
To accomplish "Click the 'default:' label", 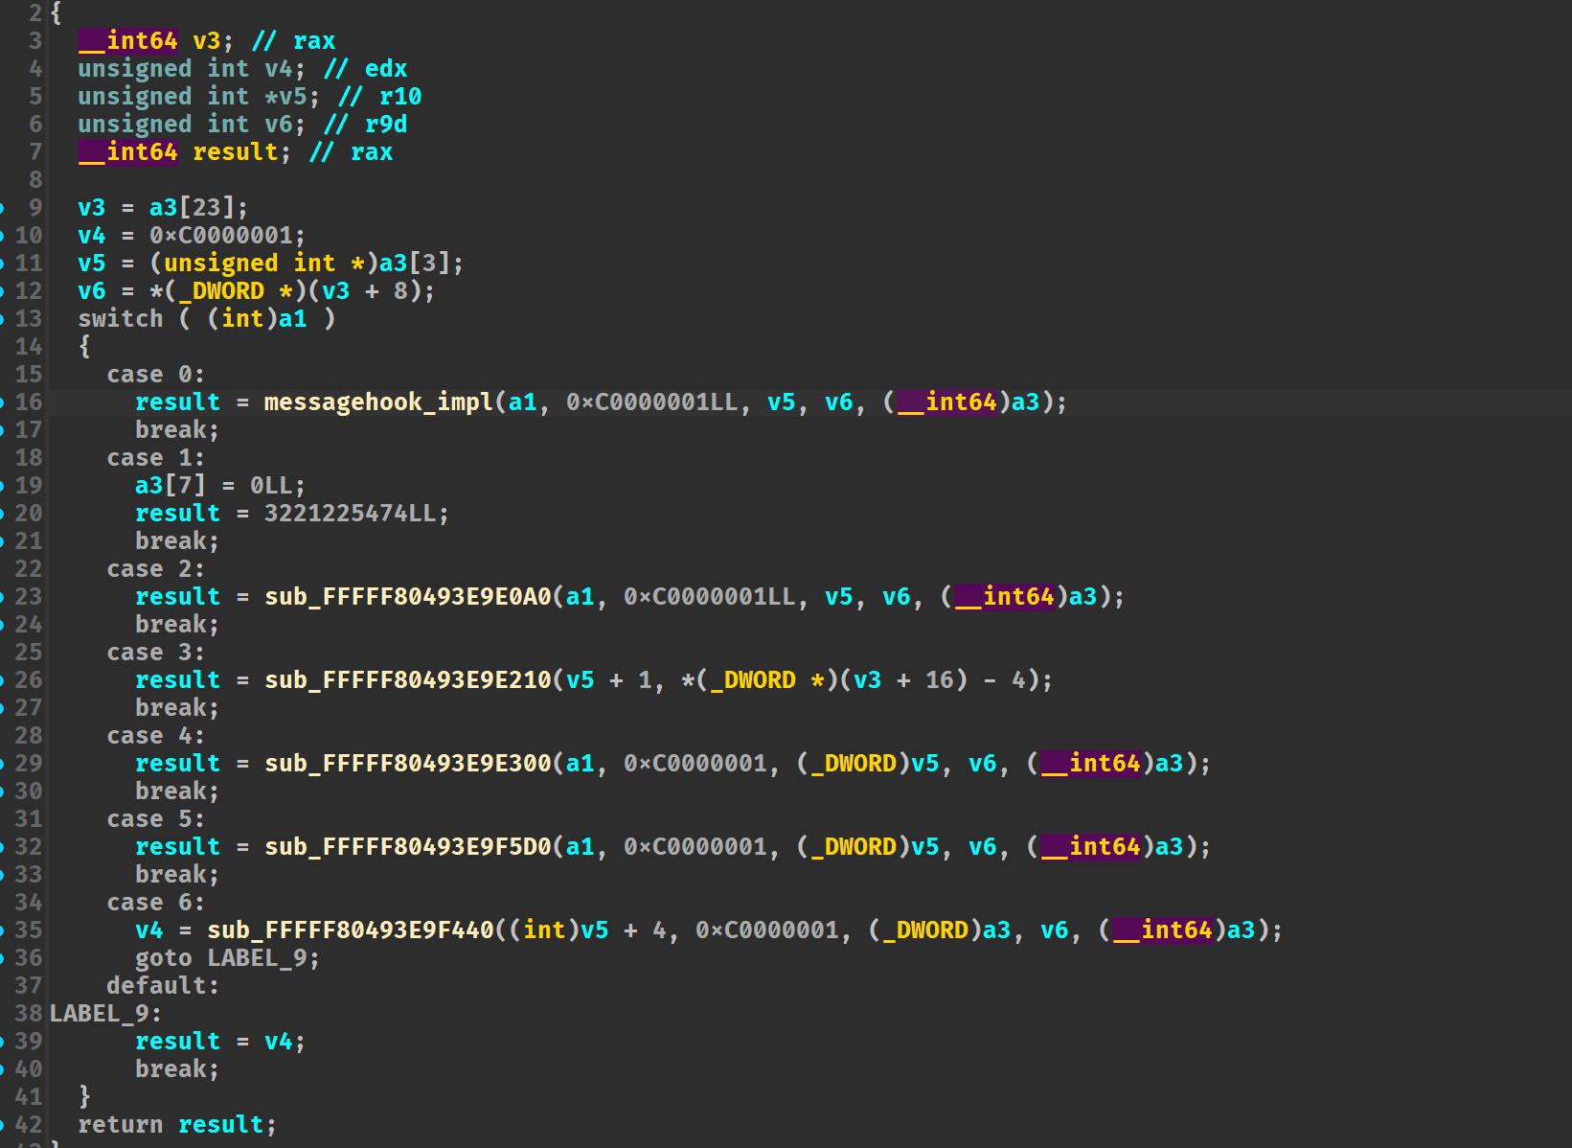I will click(163, 985).
